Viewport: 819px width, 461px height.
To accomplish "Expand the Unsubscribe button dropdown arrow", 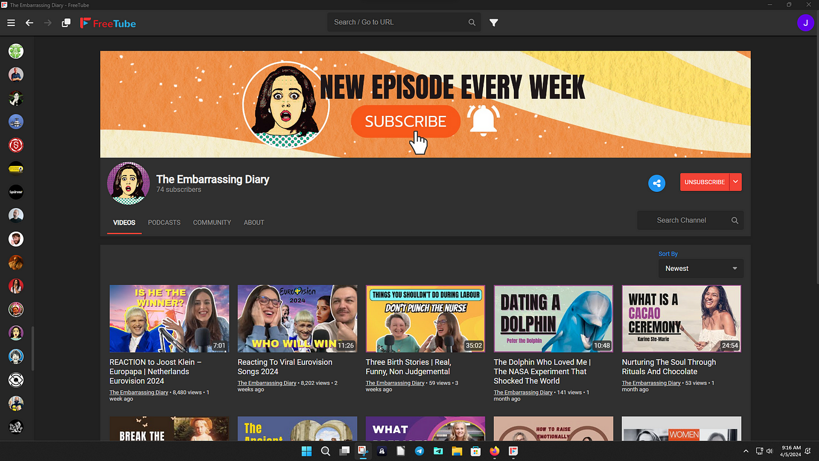I will click(735, 182).
